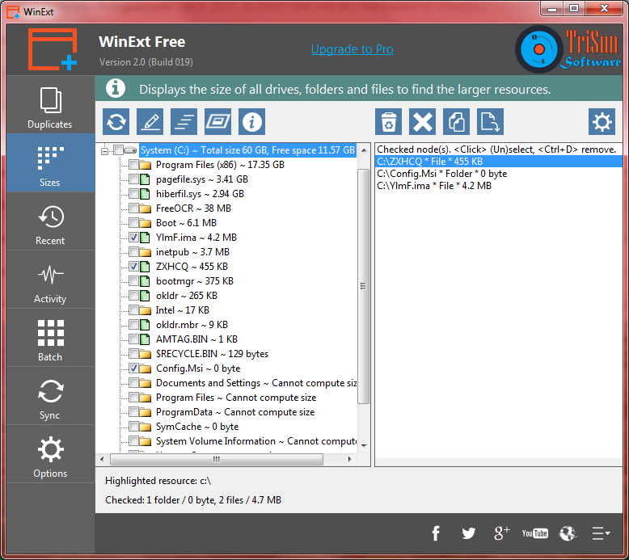Open the bottom-right menu dropdown
The height and width of the screenshot is (560, 629).
tap(601, 533)
